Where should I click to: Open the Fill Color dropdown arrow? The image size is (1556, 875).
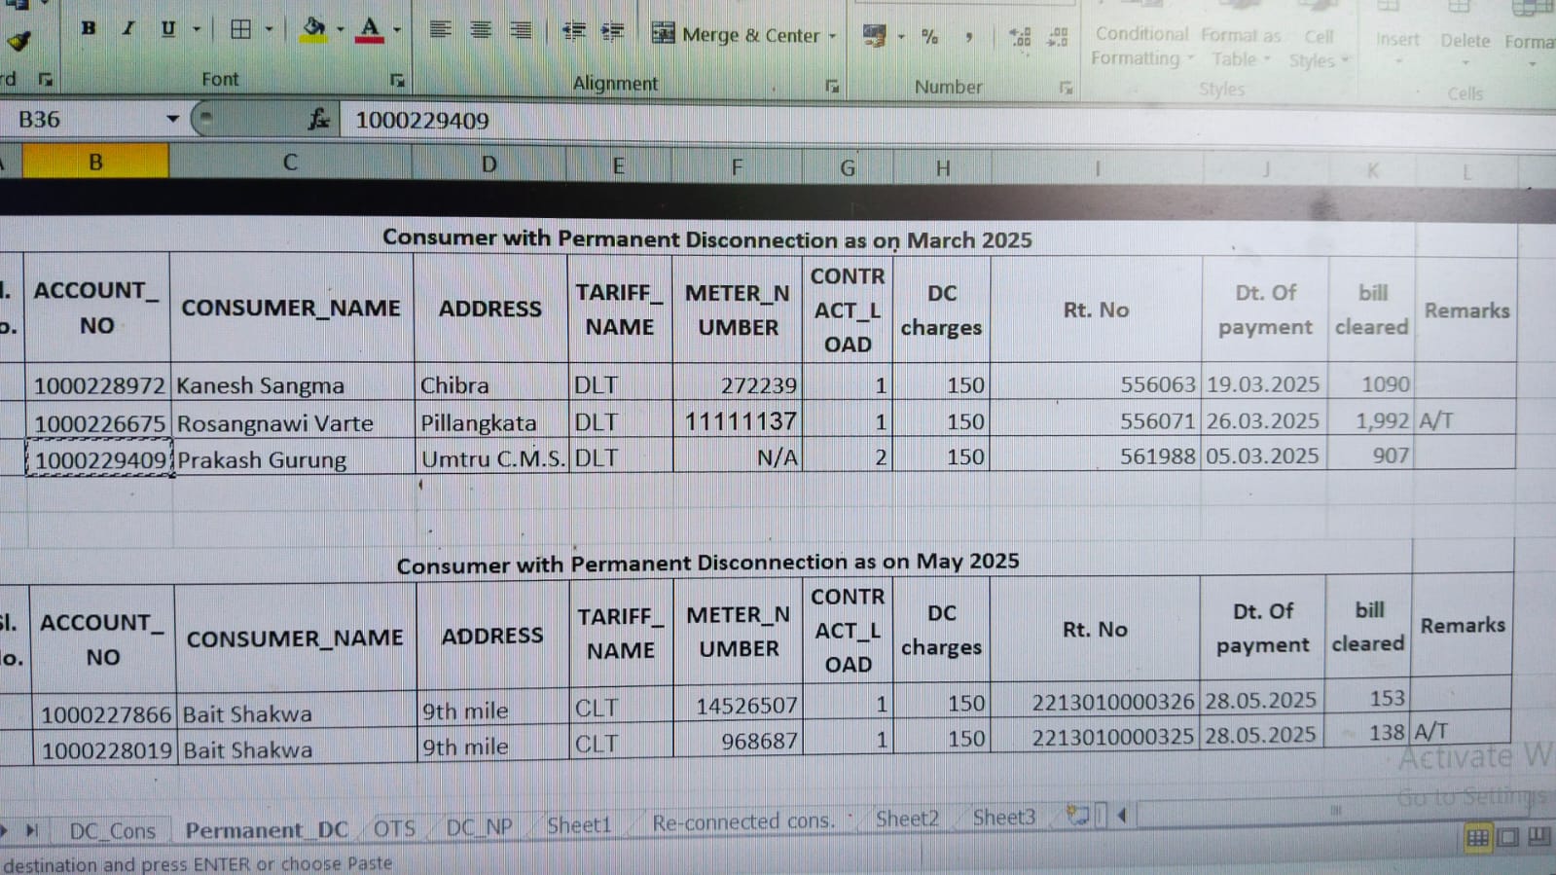pos(340,29)
